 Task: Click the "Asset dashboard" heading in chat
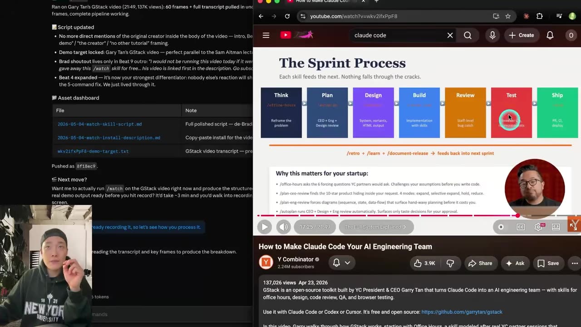75,98
